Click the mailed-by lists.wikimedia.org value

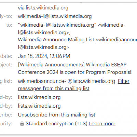[39, 97]
